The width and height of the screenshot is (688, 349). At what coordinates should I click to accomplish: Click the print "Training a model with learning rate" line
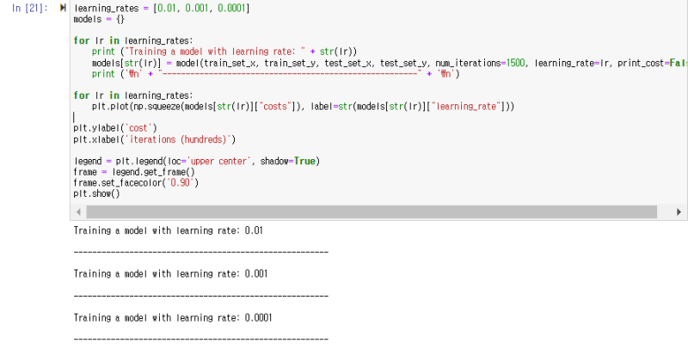224,52
